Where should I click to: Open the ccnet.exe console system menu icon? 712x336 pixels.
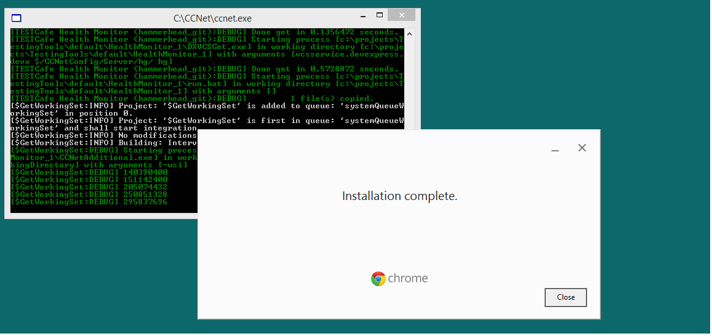pyautogui.click(x=17, y=18)
